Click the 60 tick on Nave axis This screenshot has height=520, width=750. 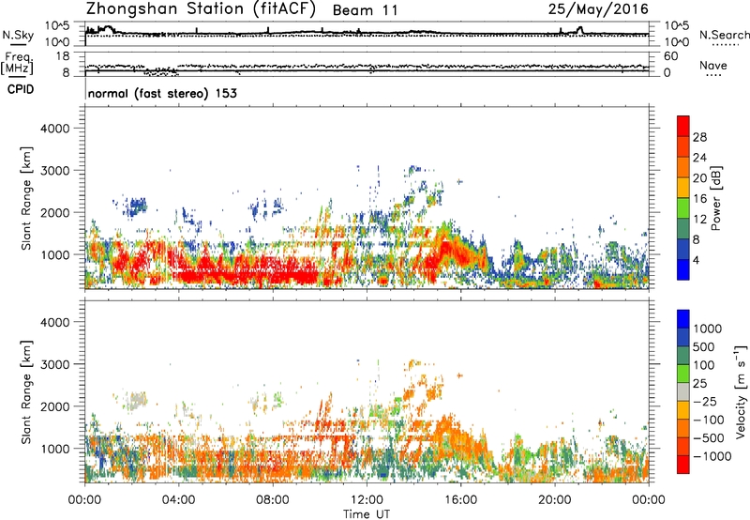(670, 56)
